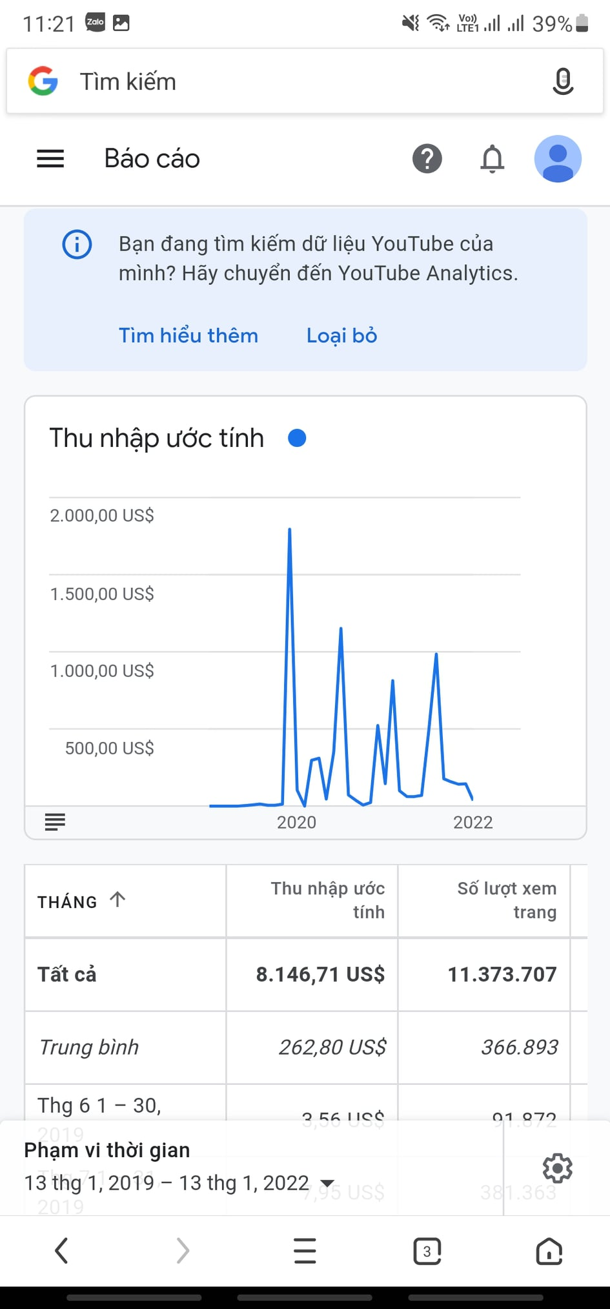Open notifications bell icon
Viewport: 610px width, 1309px height.
click(493, 159)
